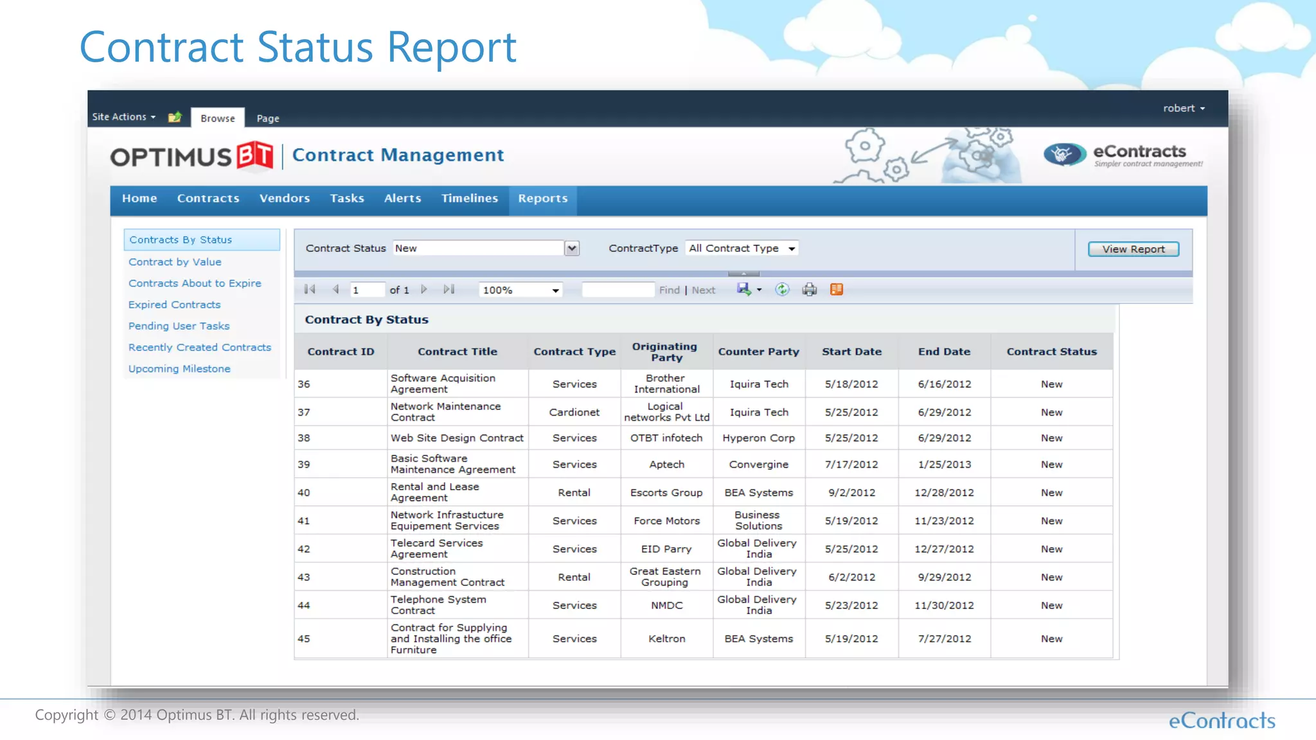Image resolution: width=1316 pixels, height=740 pixels.
Task: Click the Optimus BT logo
Action: (191, 156)
